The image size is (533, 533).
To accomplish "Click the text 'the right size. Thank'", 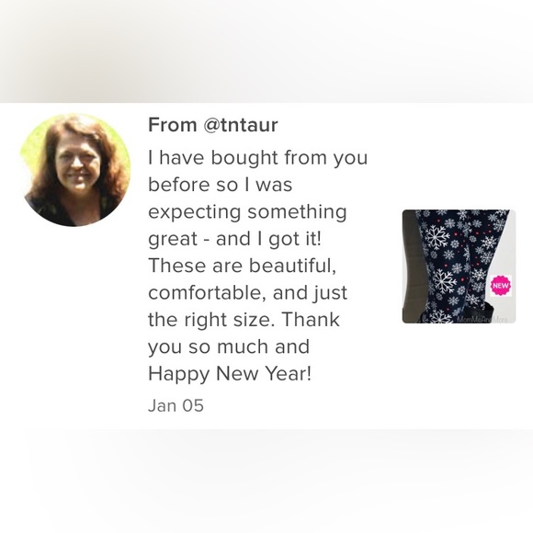I will [x=244, y=320].
